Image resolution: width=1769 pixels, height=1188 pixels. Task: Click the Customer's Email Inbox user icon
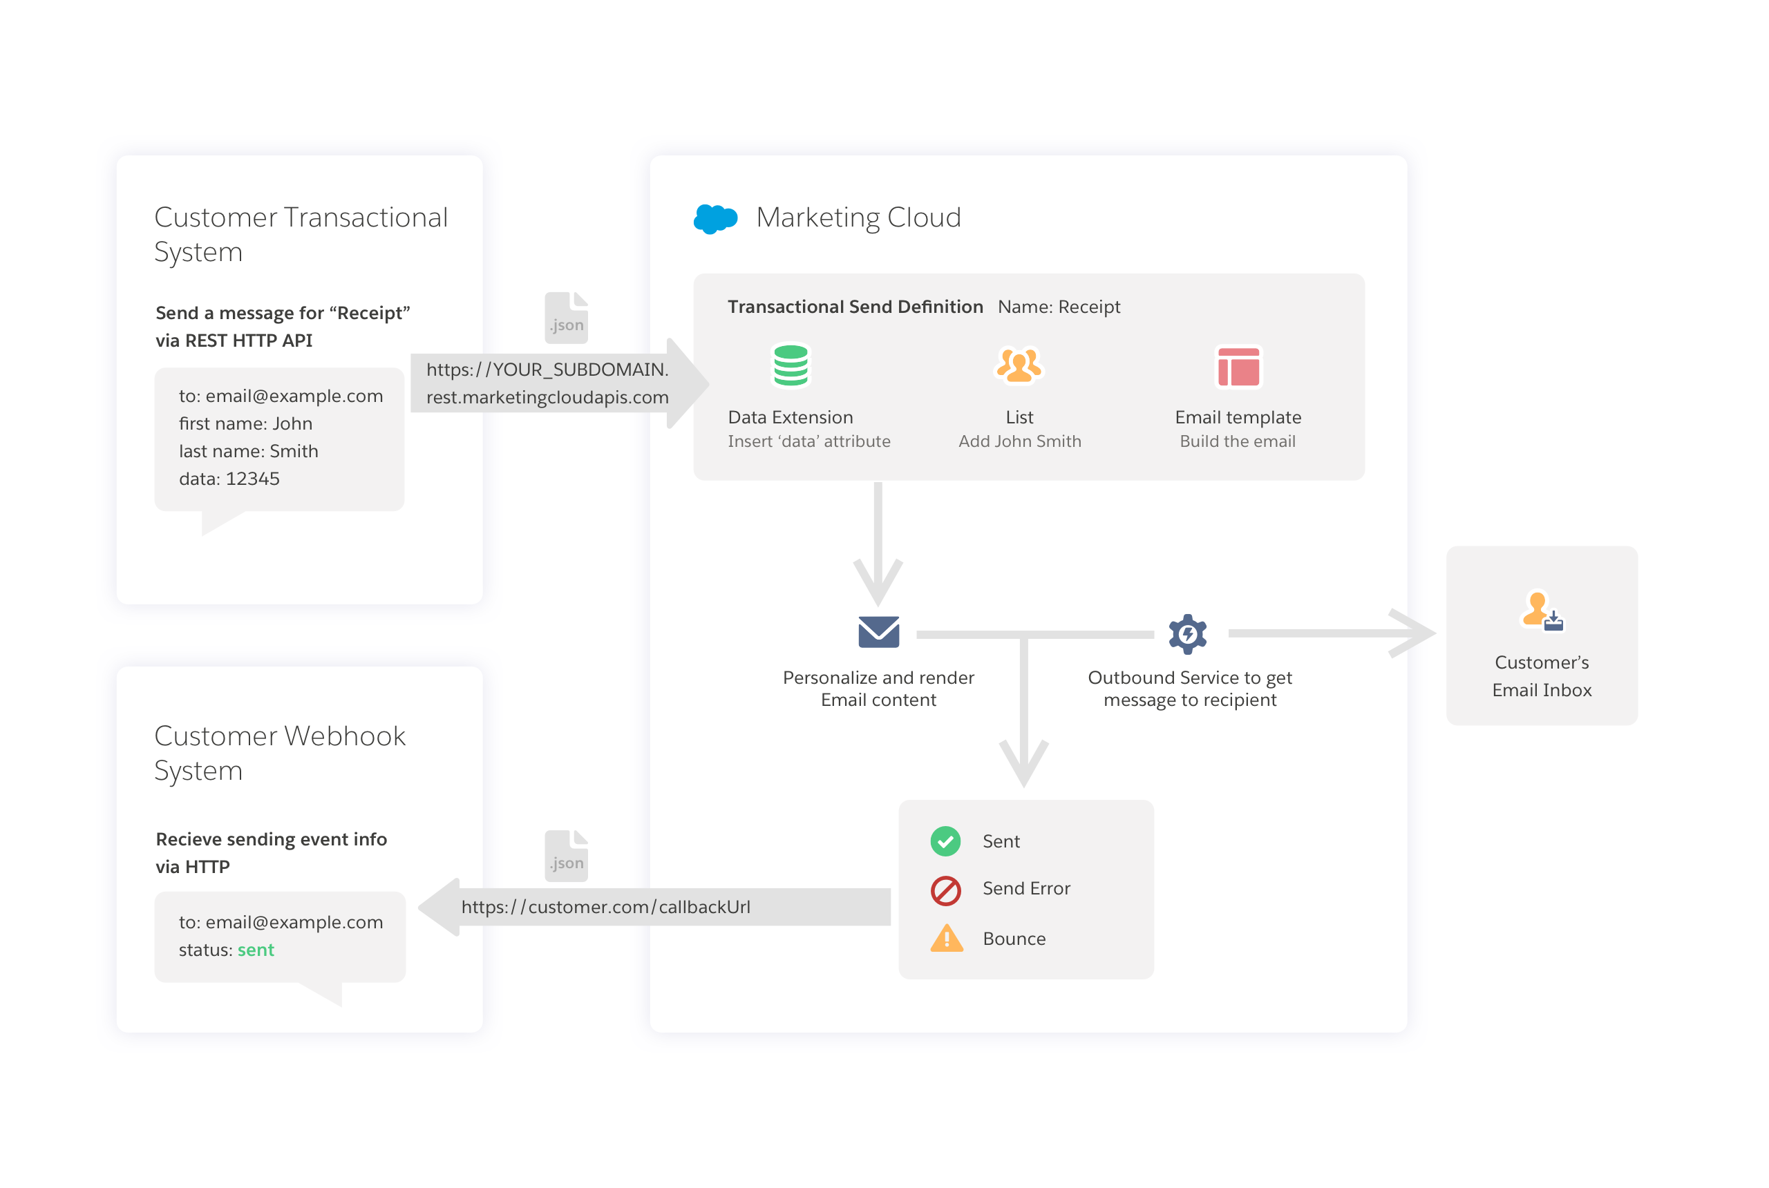click(x=1541, y=610)
